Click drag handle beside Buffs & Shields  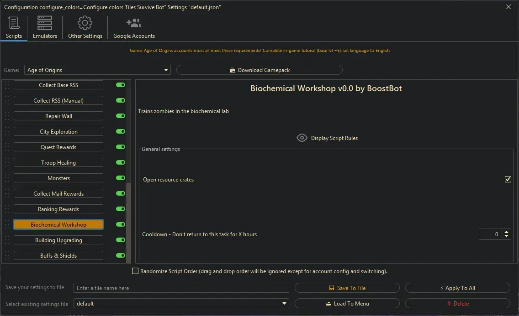coord(7,256)
